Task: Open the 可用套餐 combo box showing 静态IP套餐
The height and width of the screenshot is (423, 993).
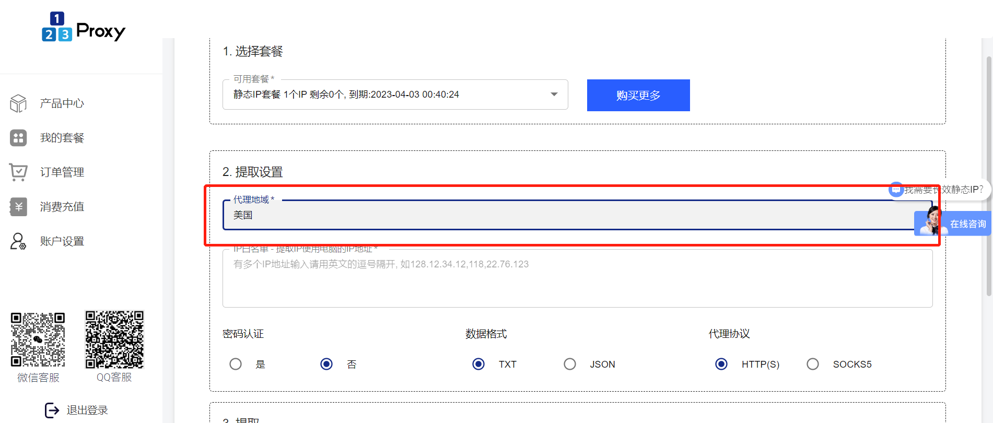Action: (387, 95)
